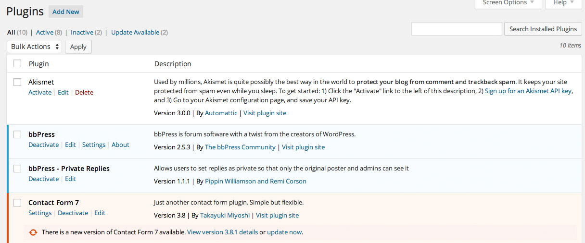
Task: Open Takayuki Miyoshi author link
Action: point(225,215)
